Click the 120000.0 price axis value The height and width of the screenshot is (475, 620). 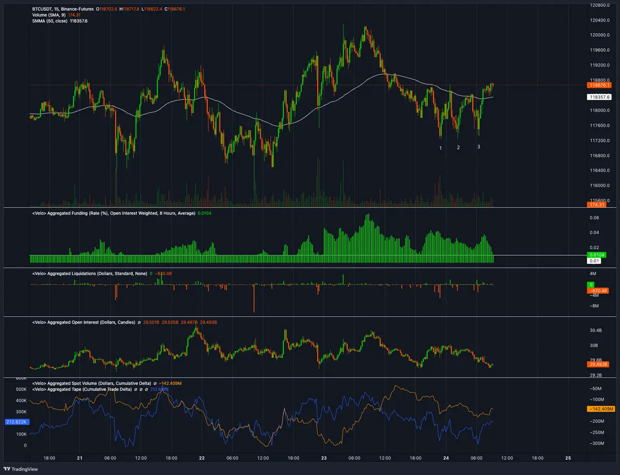pos(599,35)
